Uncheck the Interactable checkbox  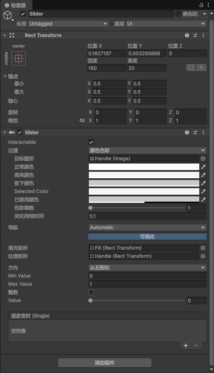[91, 142]
